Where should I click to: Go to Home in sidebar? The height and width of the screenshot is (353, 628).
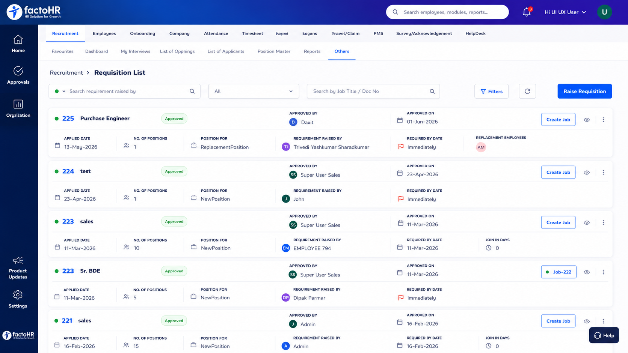click(x=18, y=44)
